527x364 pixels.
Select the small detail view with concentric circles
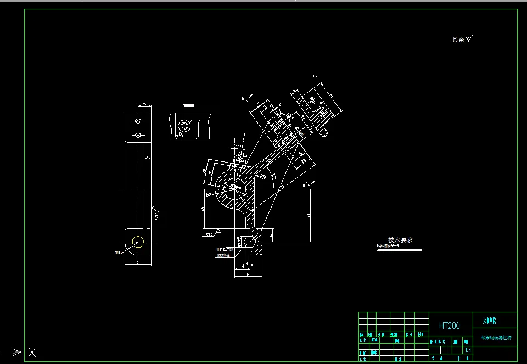coord(190,126)
